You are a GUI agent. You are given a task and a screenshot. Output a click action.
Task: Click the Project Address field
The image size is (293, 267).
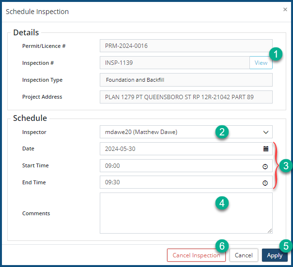pyautogui.click(x=186, y=97)
